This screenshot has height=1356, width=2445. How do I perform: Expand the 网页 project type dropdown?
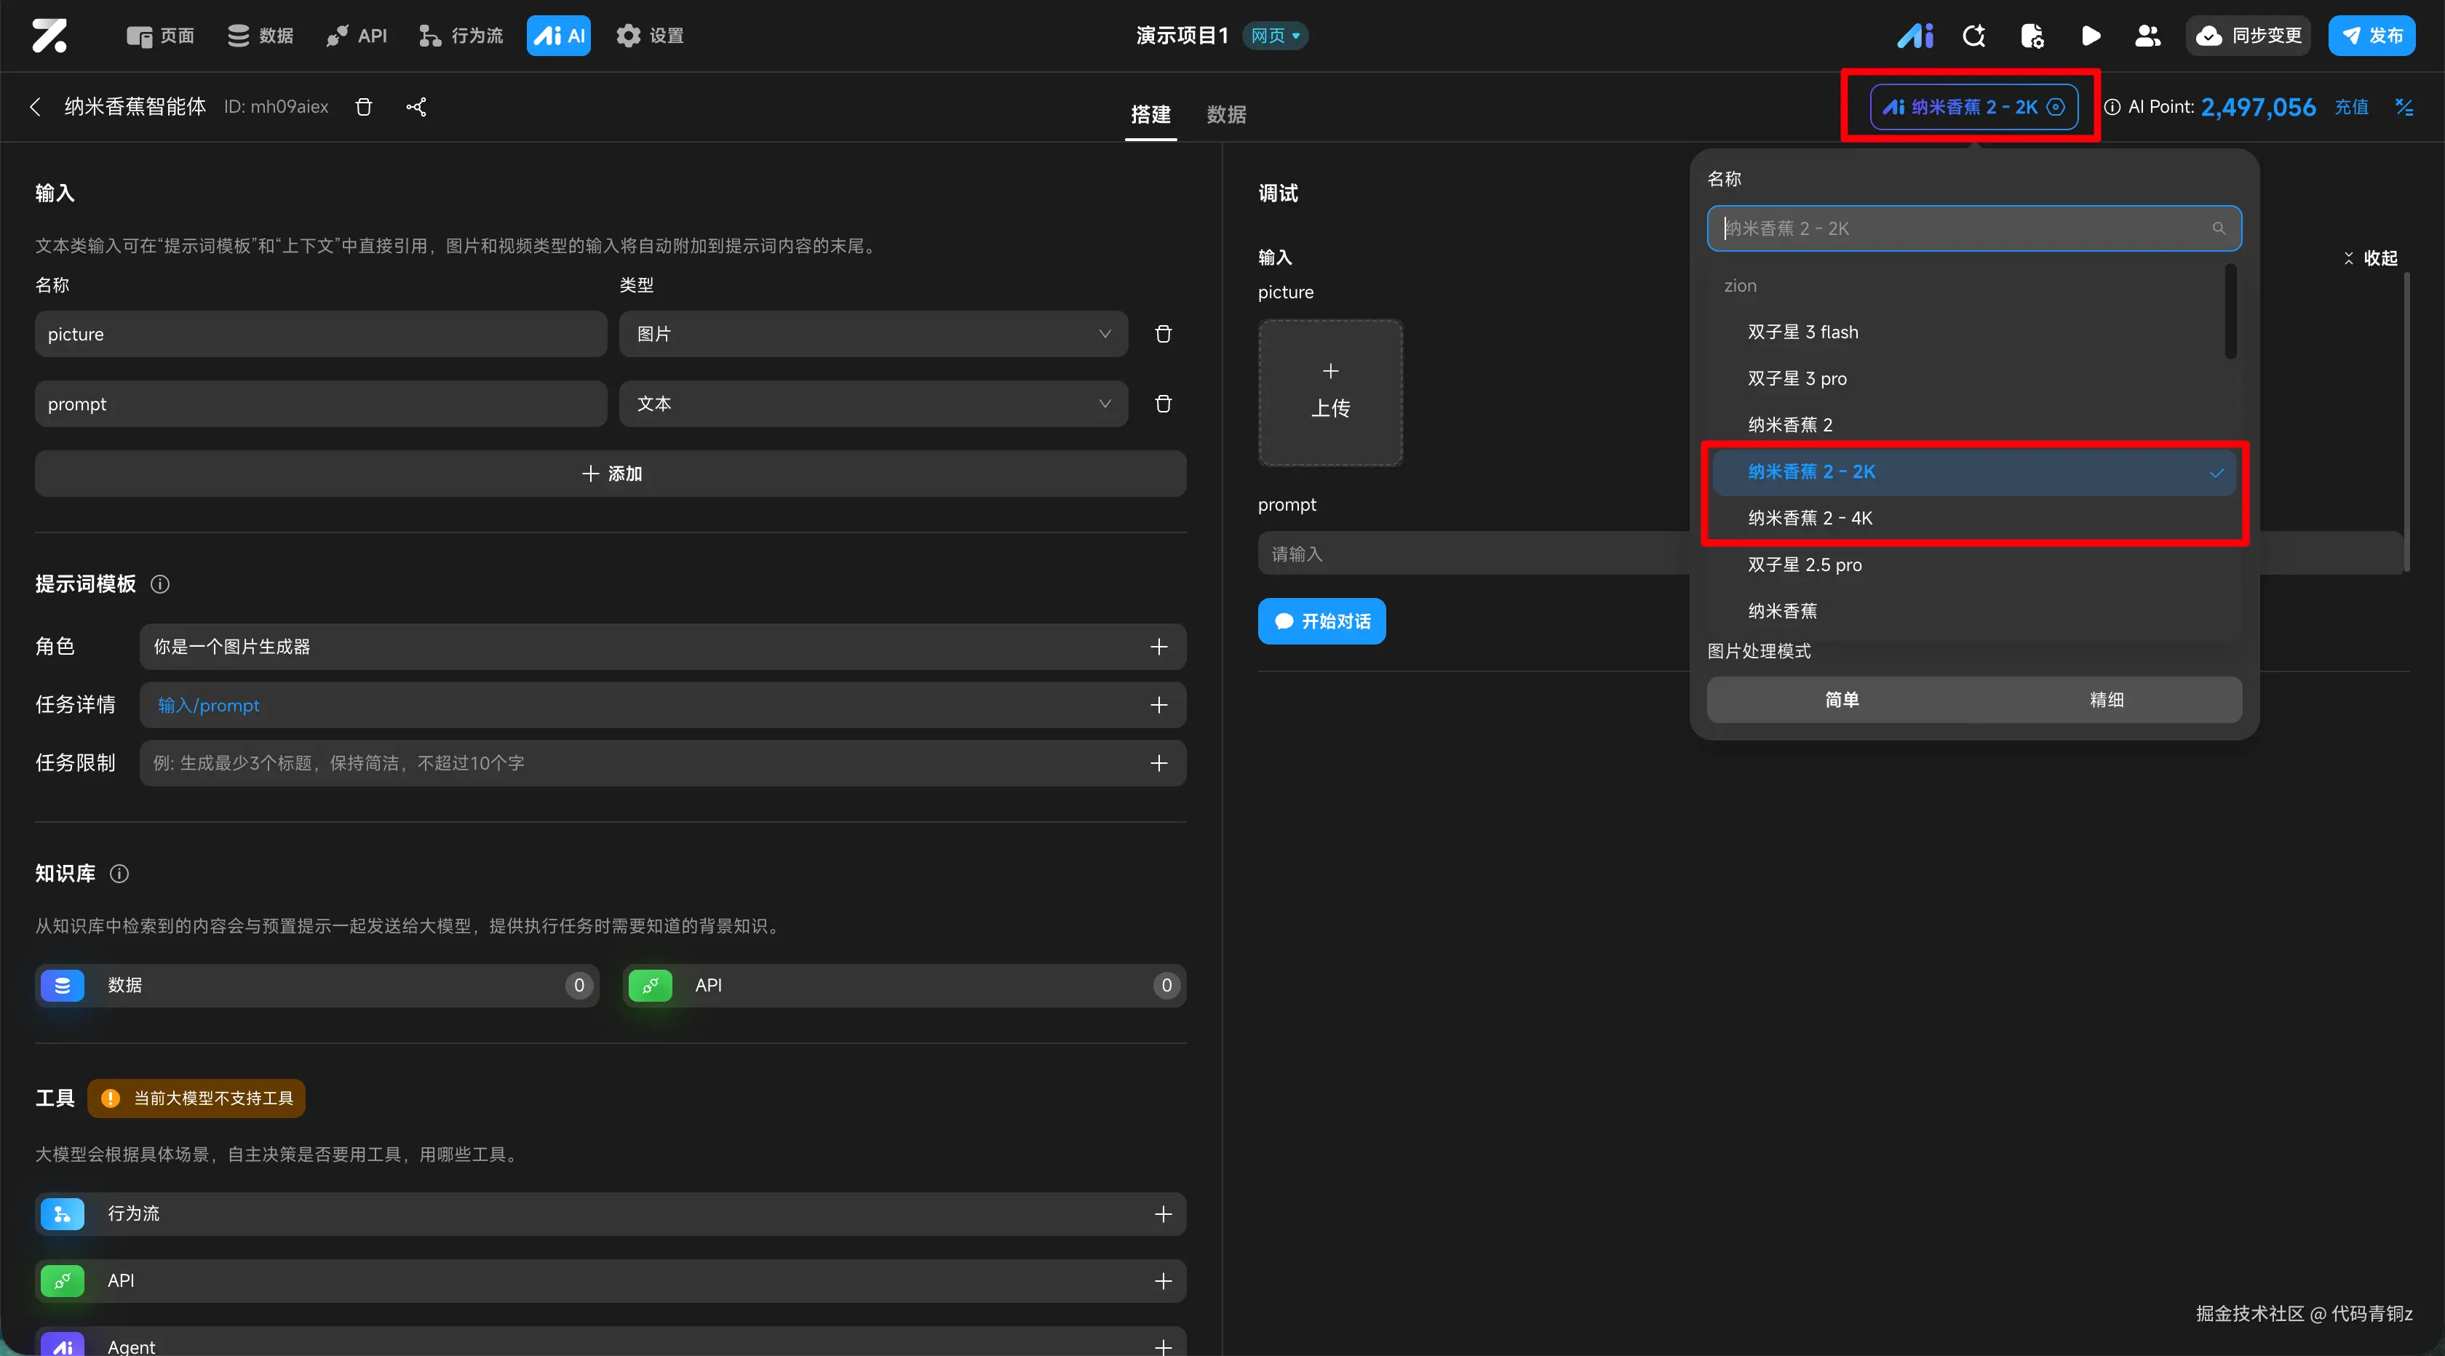pos(1276,36)
